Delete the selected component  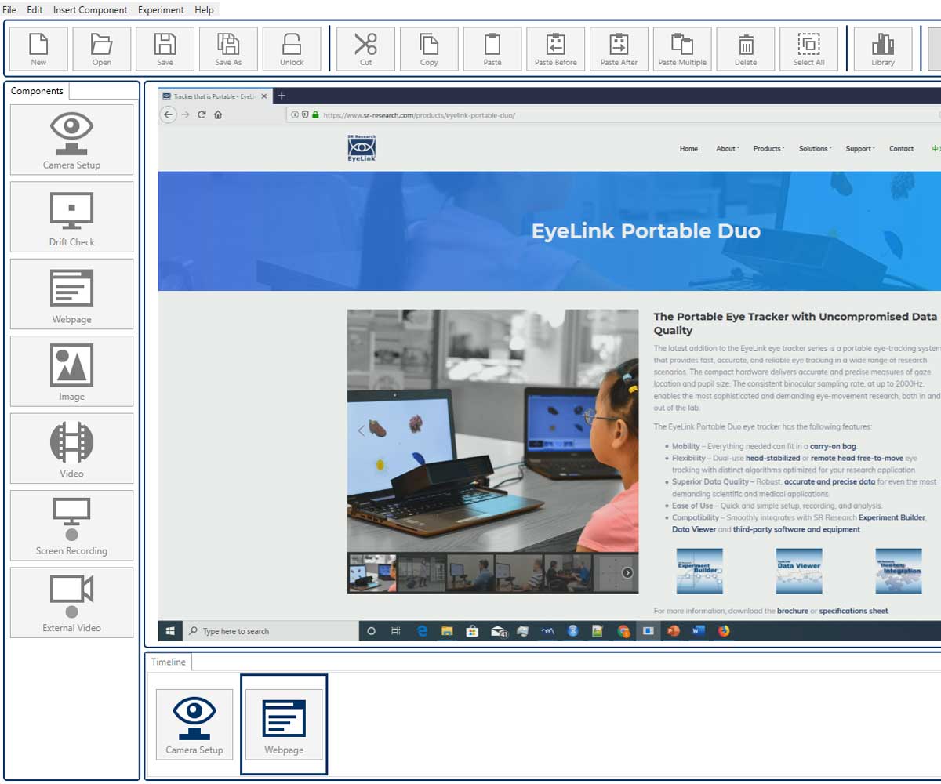tap(746, 49)
